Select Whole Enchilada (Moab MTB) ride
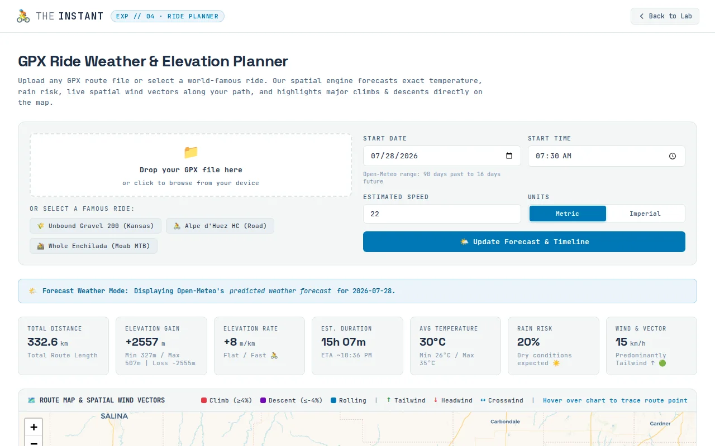715x446 pixels. [x=93, y=246]
